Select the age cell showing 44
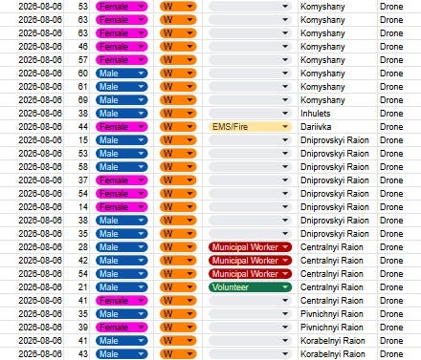The height and width of the screenshot is (360, 421). point(77,127)
